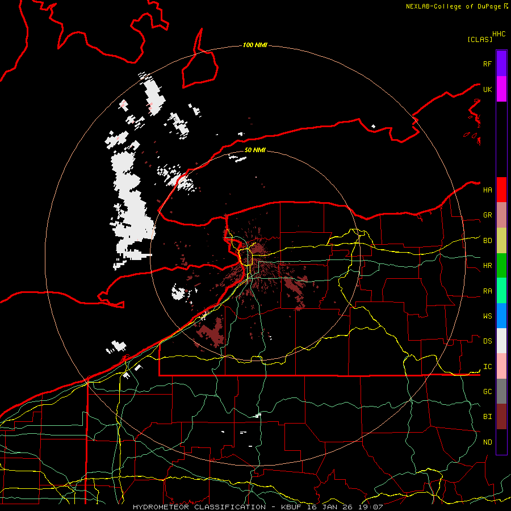
Task: Click the WS blue legend swatch
Action: (501, 316)
